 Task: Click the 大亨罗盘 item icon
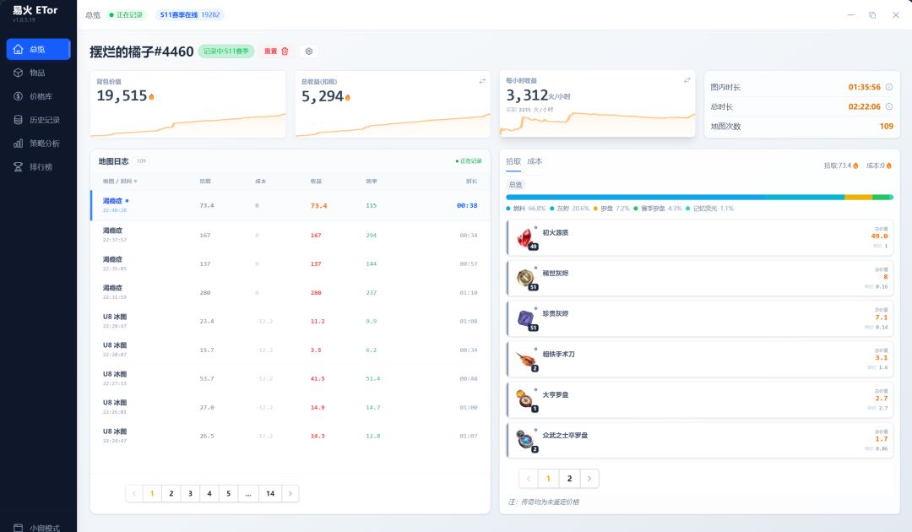tap(525, 400)
